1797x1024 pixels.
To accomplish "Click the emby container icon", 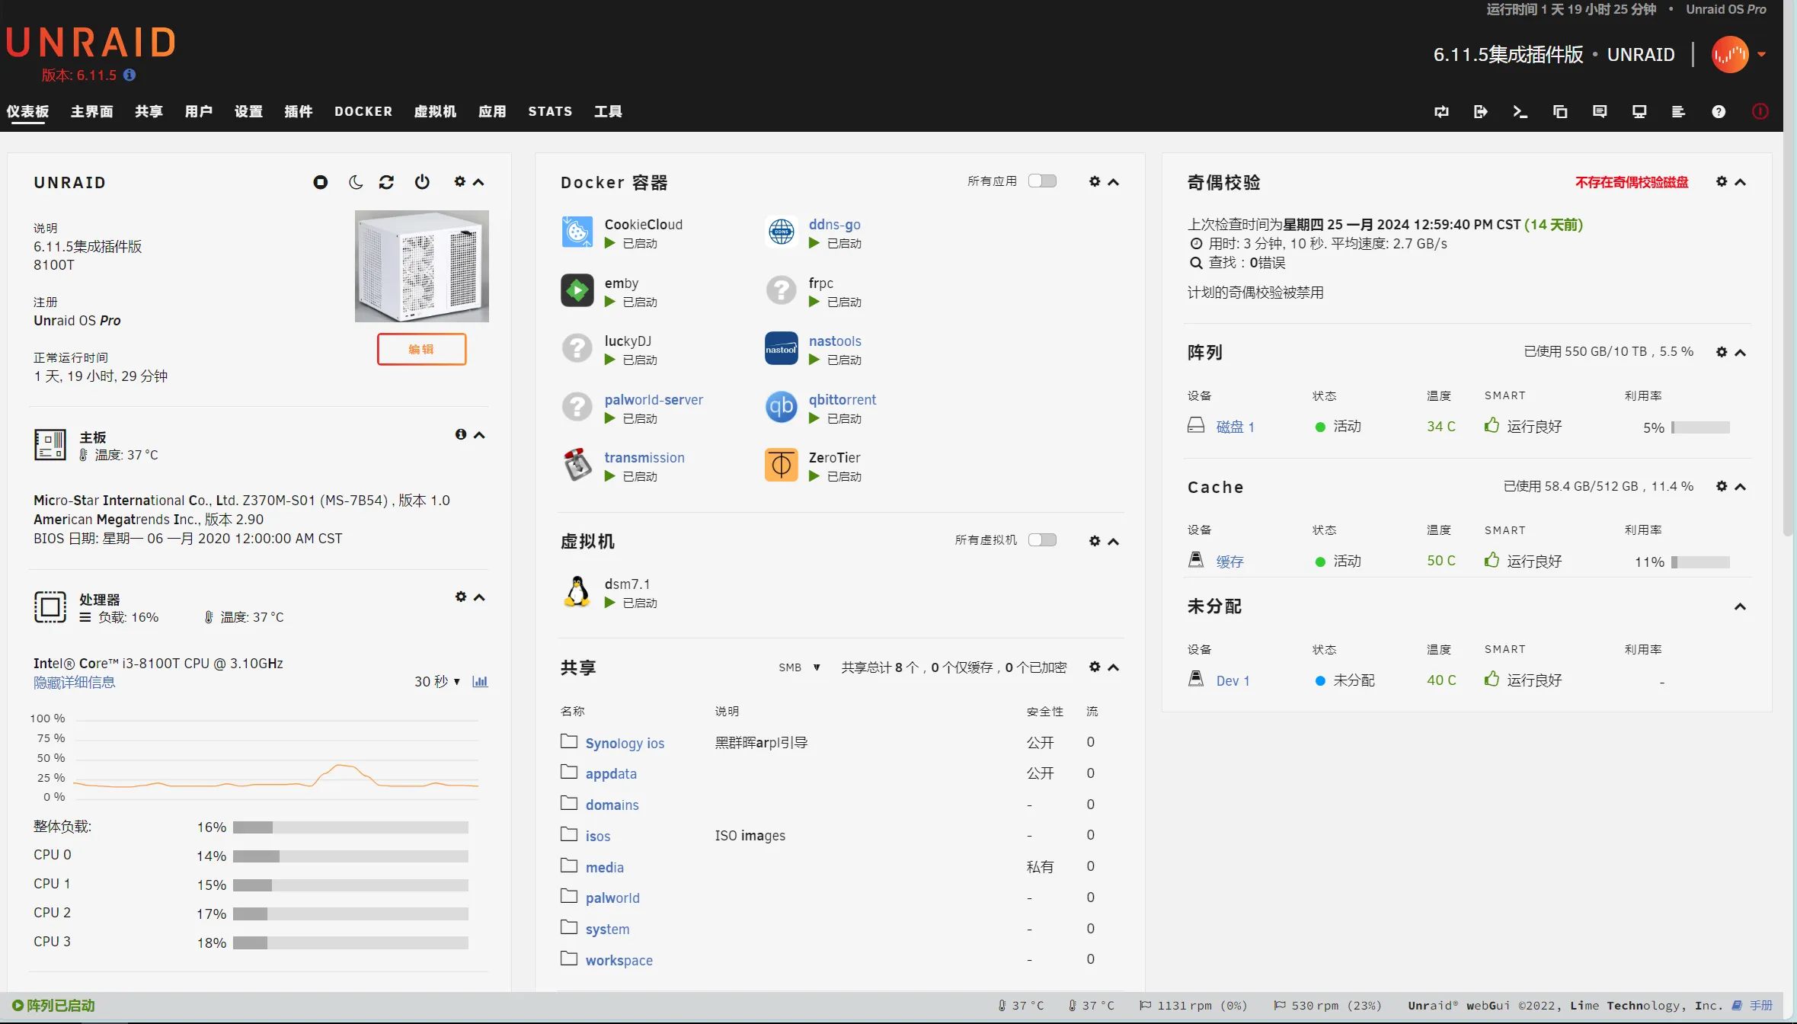I will point(577,290).
